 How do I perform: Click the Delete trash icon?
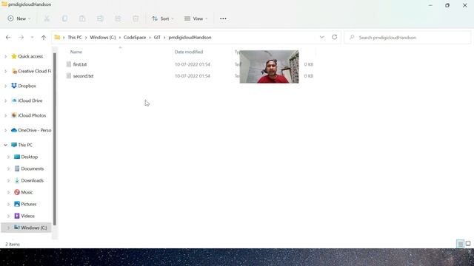[x=136, y=18]
